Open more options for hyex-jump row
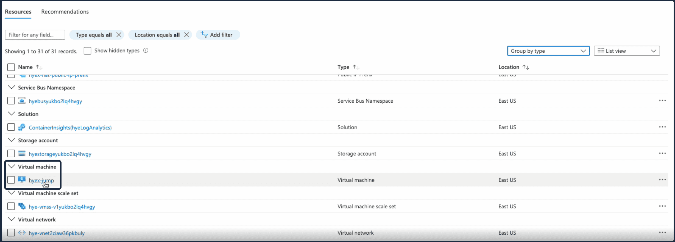Screen dimensions: 675x242 tap(662, 180)
